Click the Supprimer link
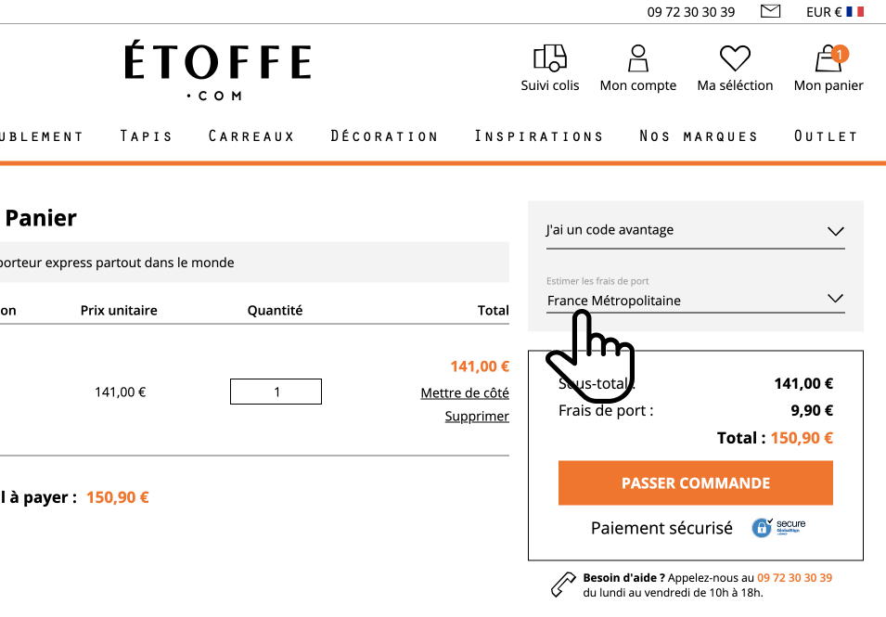This screenshot has height=617, width=886. coord(477,417)
